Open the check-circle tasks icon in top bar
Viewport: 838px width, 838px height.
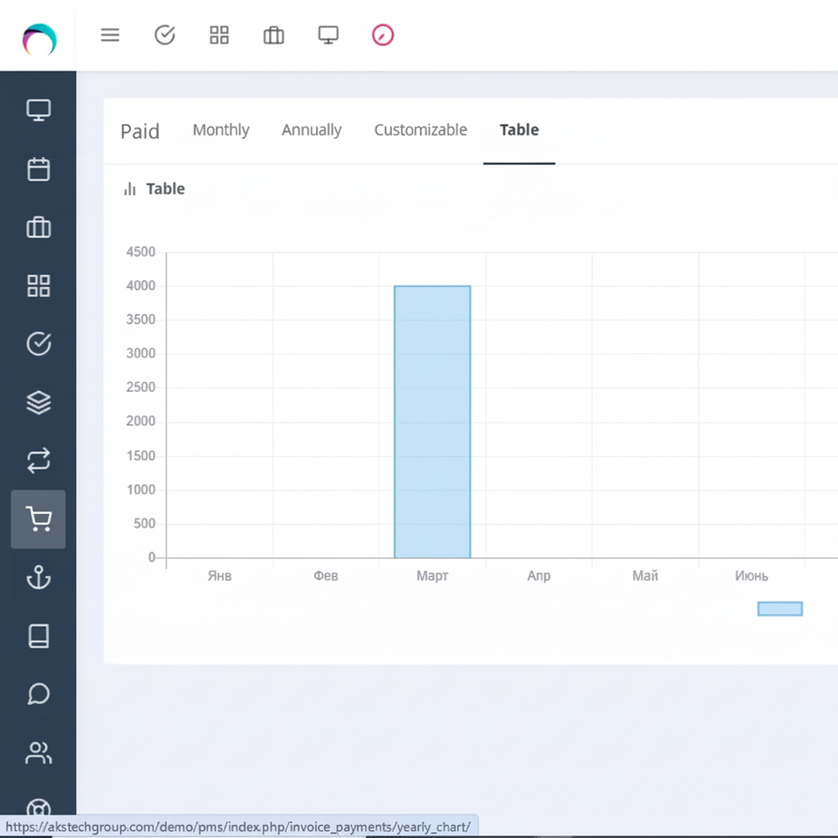[165, 35]
